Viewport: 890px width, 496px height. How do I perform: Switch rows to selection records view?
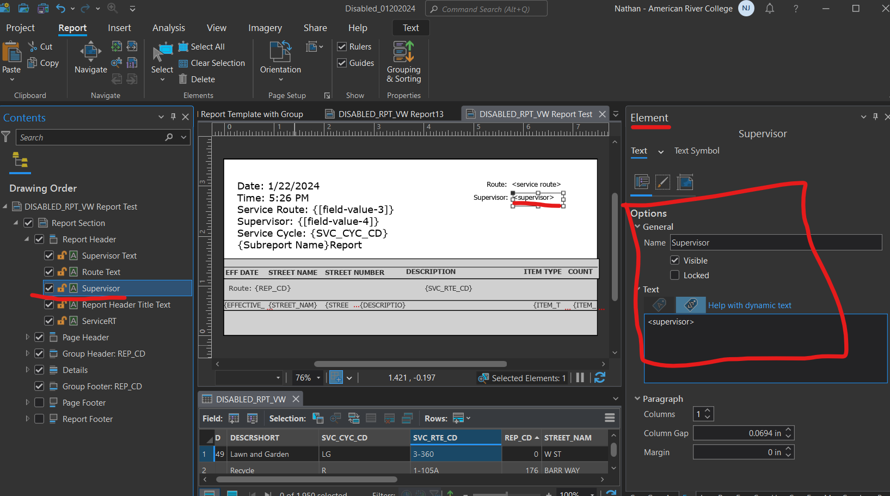pos(459,418)
